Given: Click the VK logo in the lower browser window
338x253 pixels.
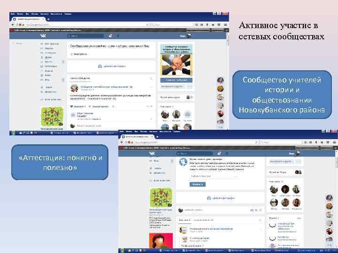Looking at the screenshot, I should [x=152, y=153].
